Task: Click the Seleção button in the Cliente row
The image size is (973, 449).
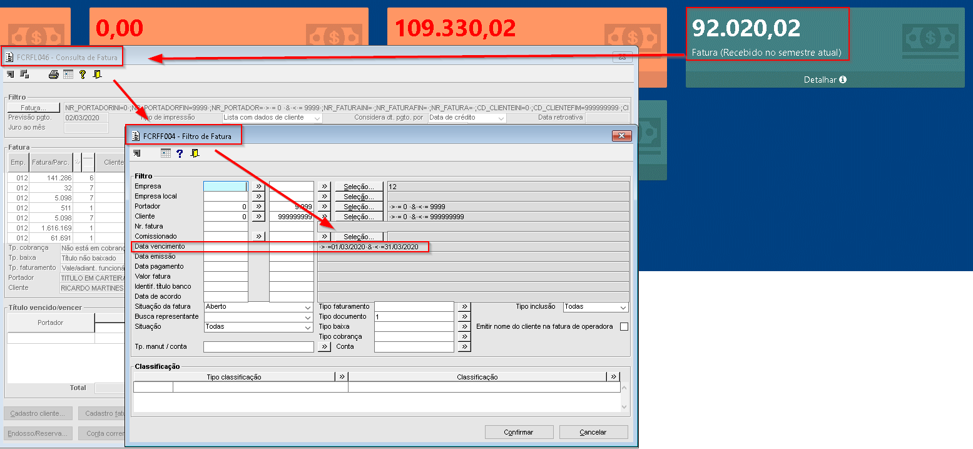Action: pos(359,217)
